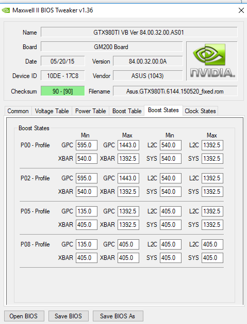Edit P02 GPC min value 595.0
The image size is (247, 324).
(87, 178)
